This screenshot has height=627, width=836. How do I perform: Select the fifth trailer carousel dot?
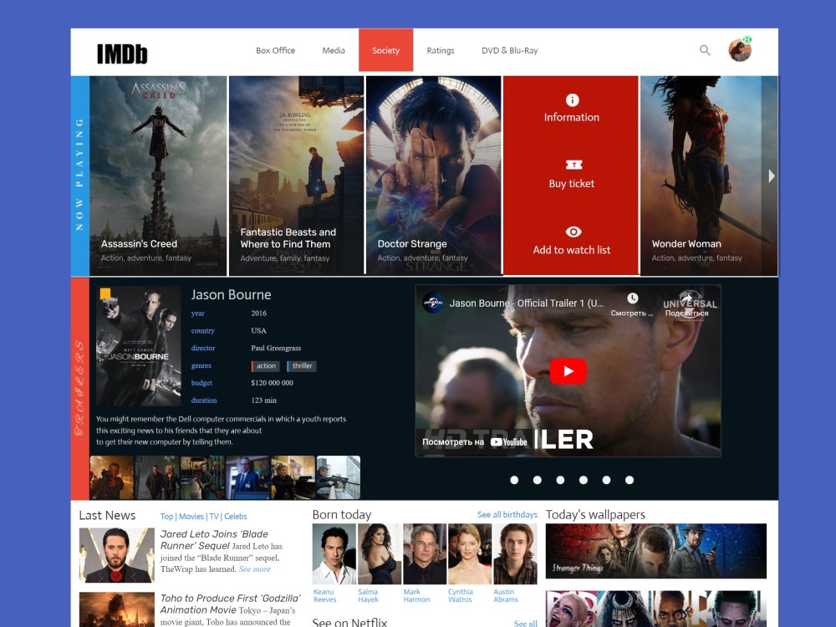pos(606,480)
